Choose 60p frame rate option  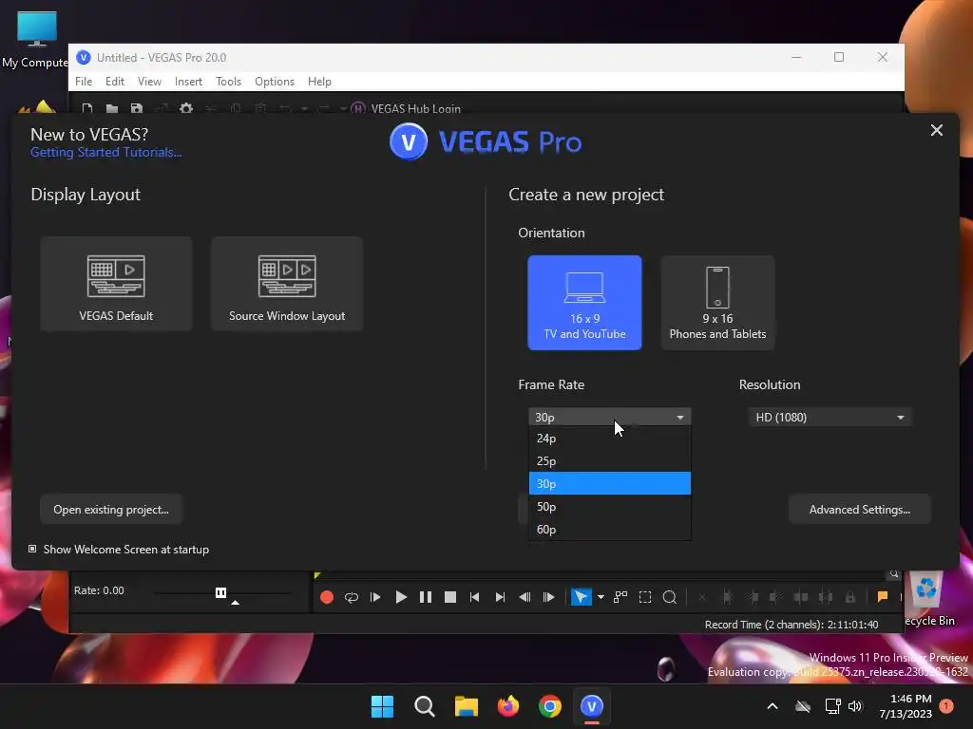pos(609,530)
